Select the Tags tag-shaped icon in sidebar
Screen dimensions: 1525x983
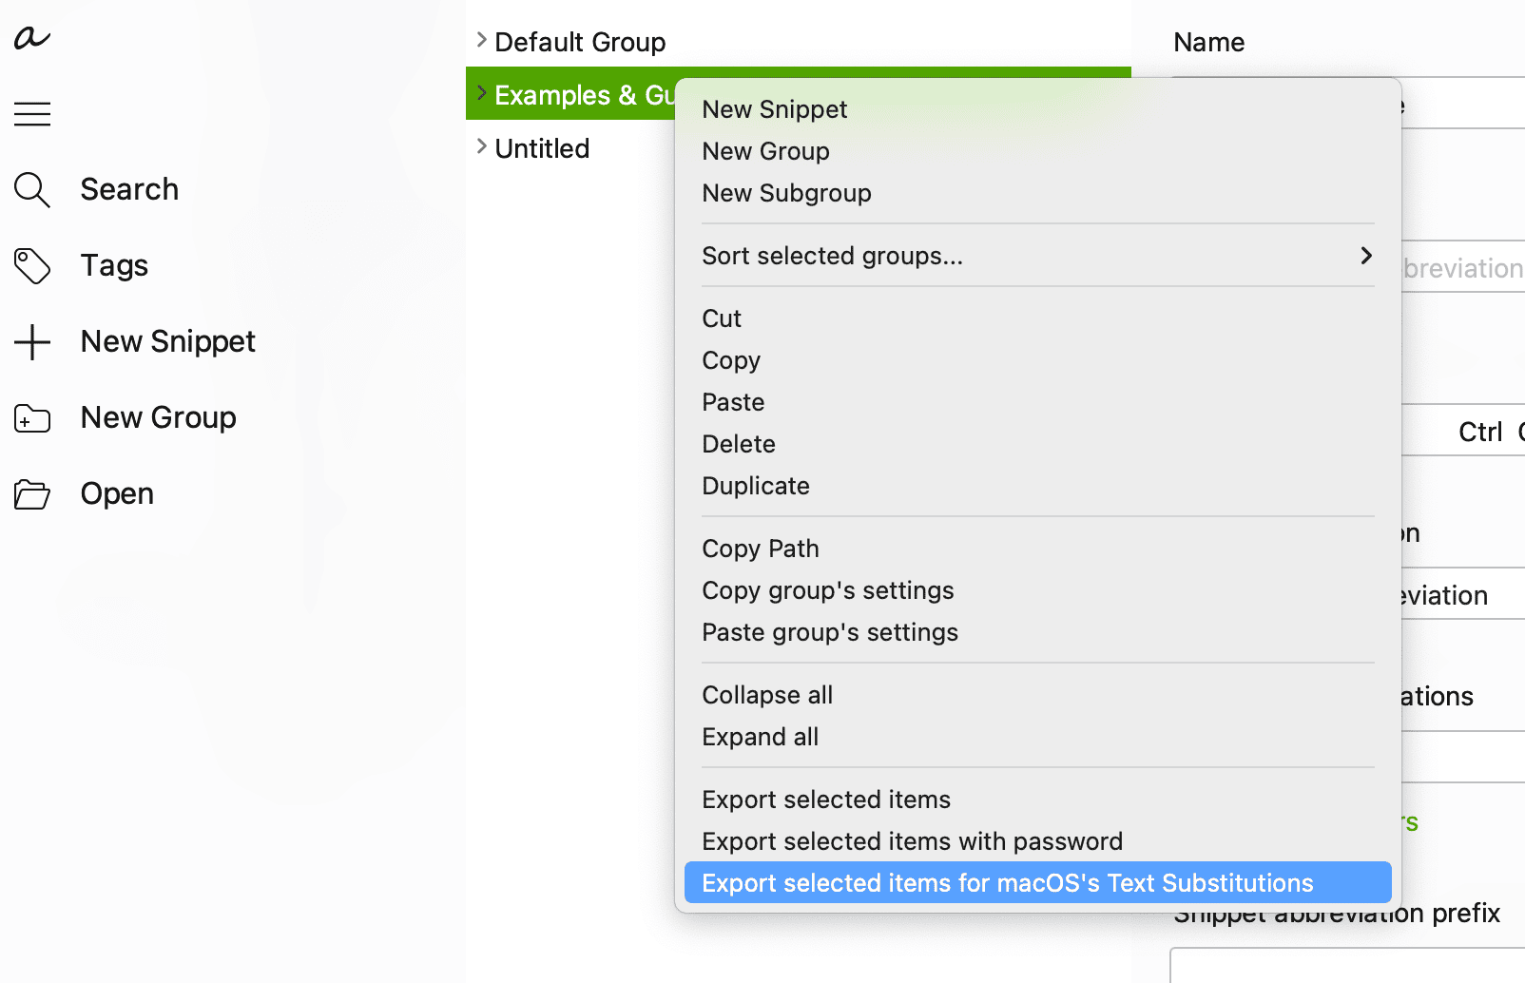[31, 265]
